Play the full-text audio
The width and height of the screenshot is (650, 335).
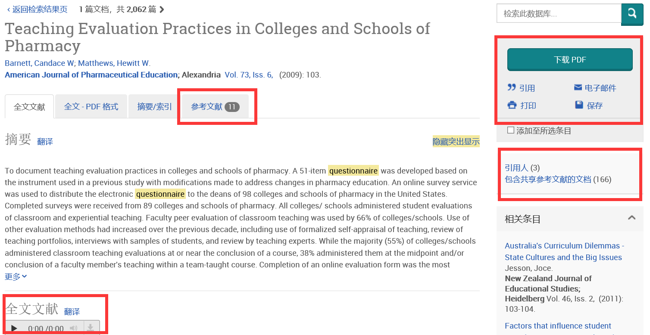pos(14,329)
